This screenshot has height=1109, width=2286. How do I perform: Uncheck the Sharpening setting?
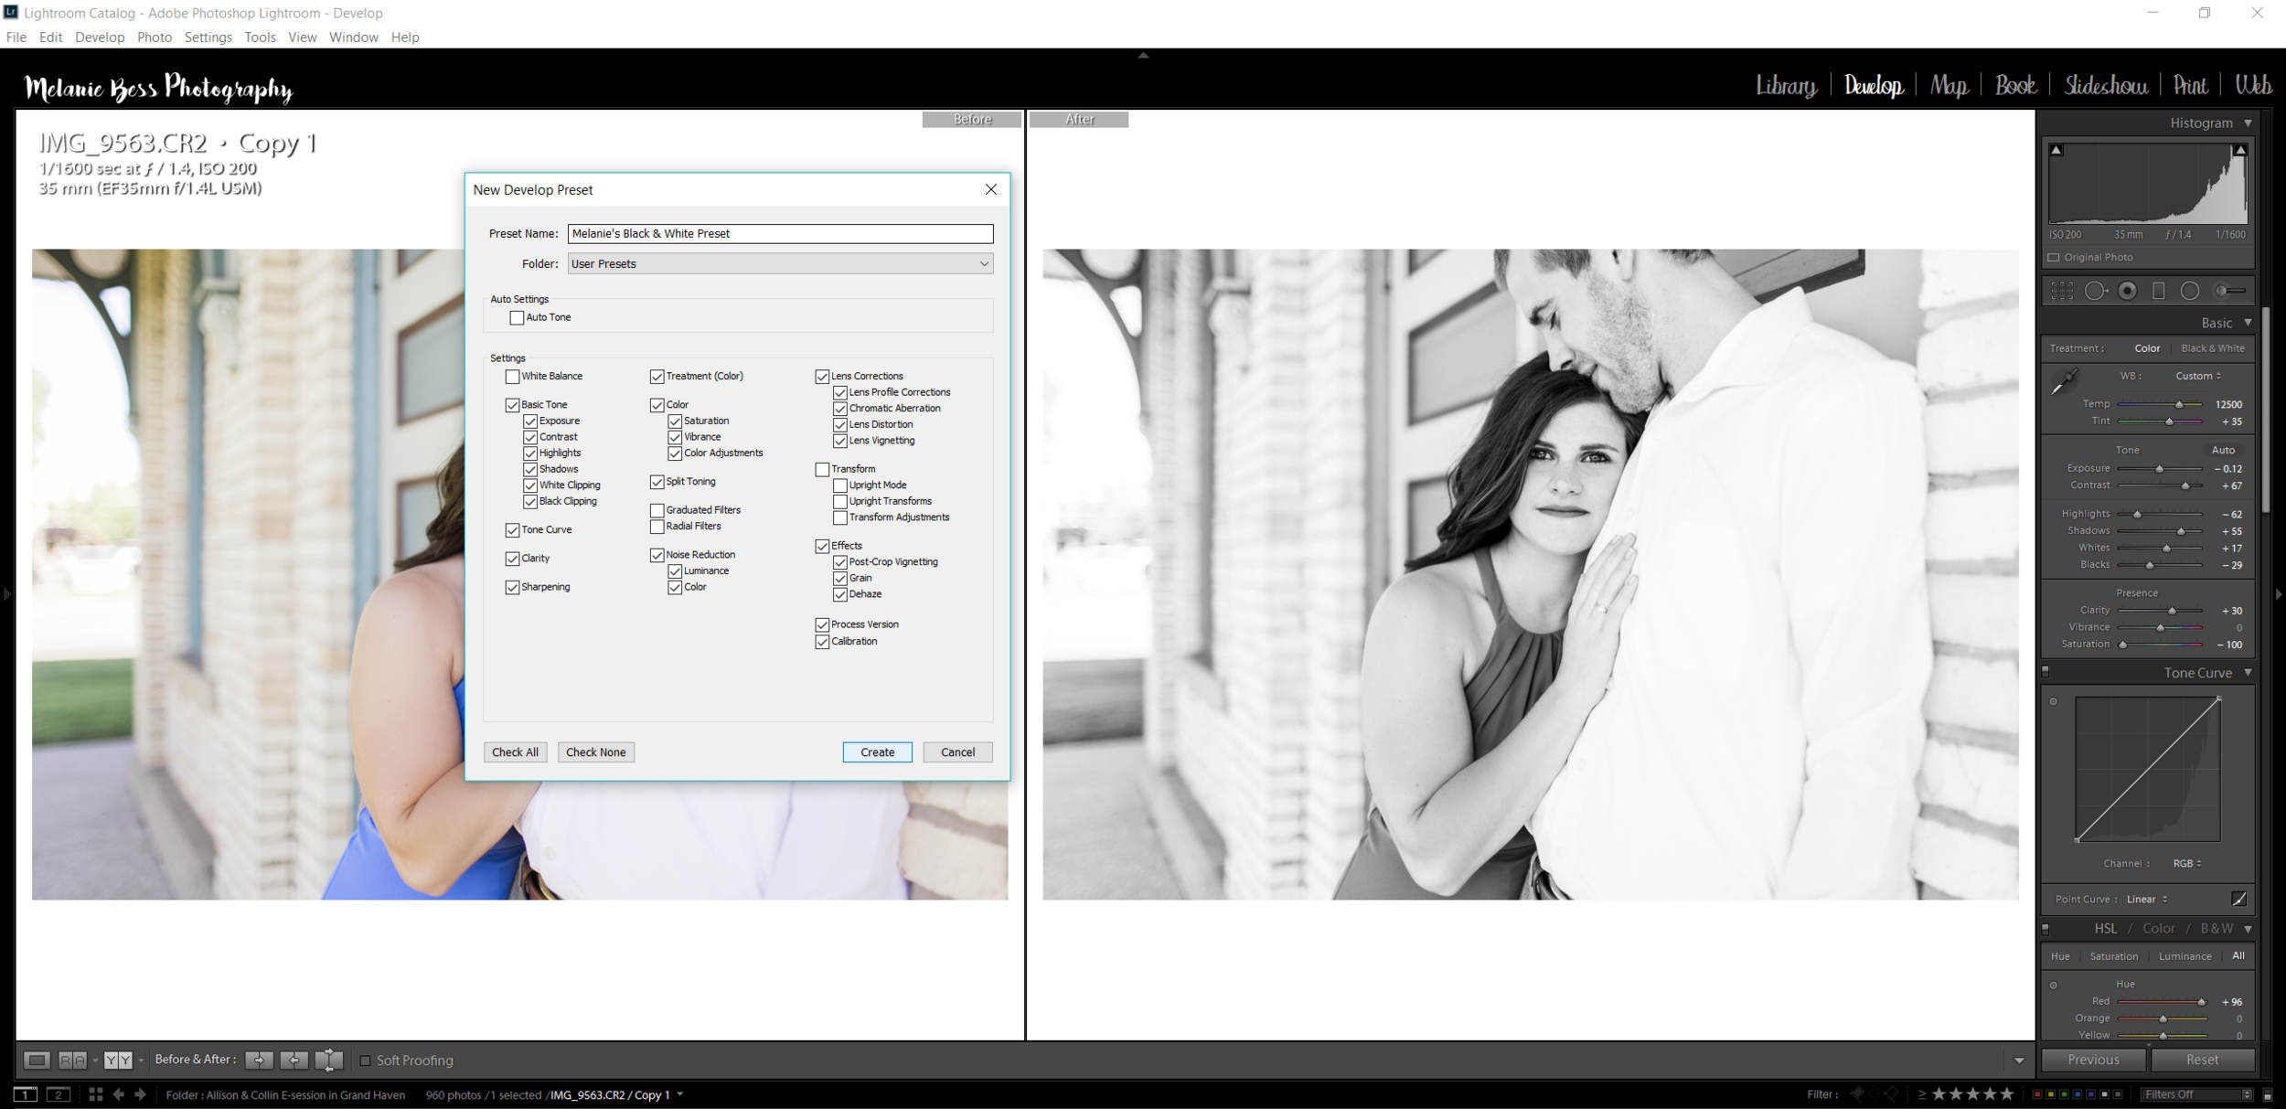513,587
